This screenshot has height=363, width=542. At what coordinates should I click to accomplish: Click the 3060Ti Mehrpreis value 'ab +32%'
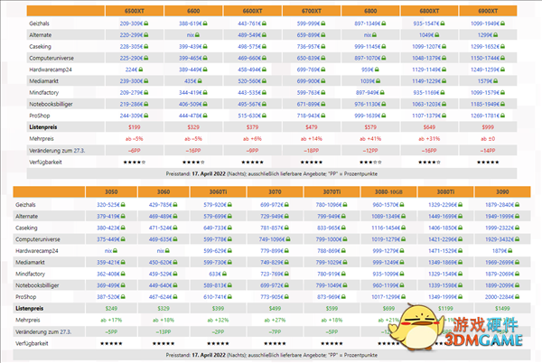[x=218, y=320]
